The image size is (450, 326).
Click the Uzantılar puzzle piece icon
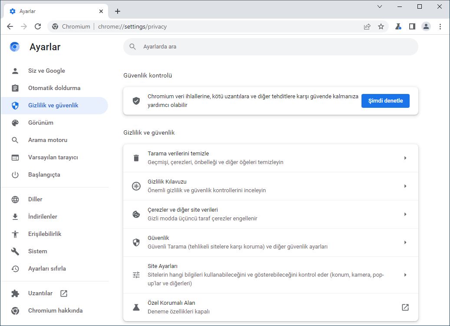[15, 293]
